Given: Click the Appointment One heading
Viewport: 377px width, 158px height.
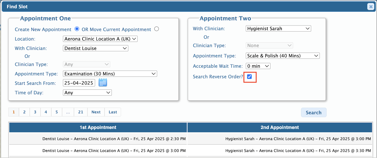Looking at the screenshot, I should point(45,18).
